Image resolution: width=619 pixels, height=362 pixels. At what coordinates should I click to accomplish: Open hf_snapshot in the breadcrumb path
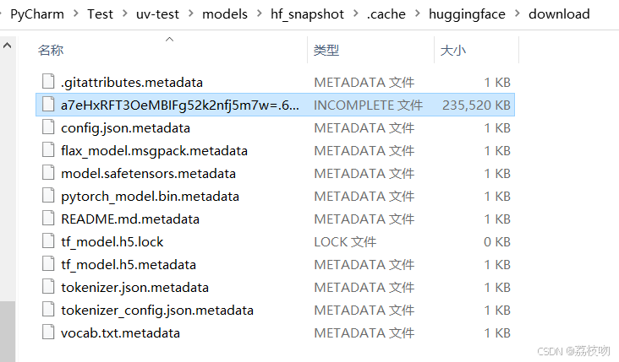click(x=307, y=14)
